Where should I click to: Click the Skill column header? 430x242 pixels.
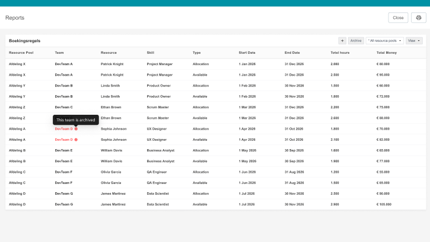[150, 53]
